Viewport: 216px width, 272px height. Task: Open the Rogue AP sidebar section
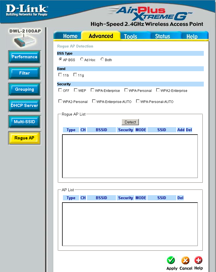click(24, 138)
